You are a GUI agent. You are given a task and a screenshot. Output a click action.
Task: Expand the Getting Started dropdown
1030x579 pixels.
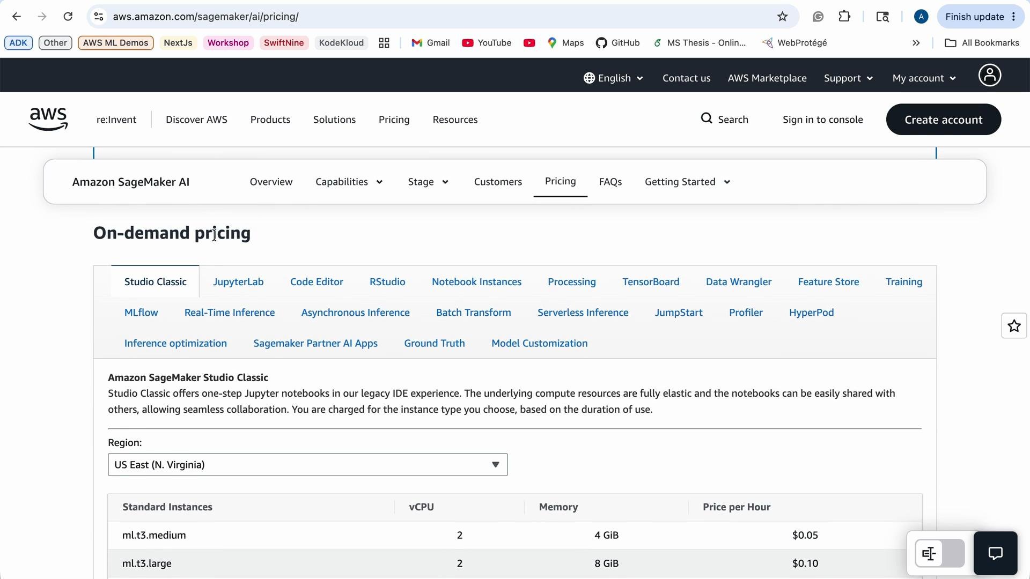click(x=687, y=182)
